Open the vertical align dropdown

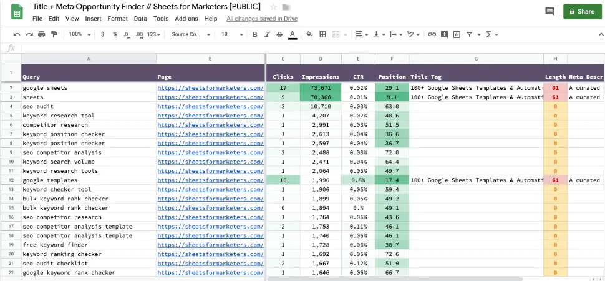point(379,34)
